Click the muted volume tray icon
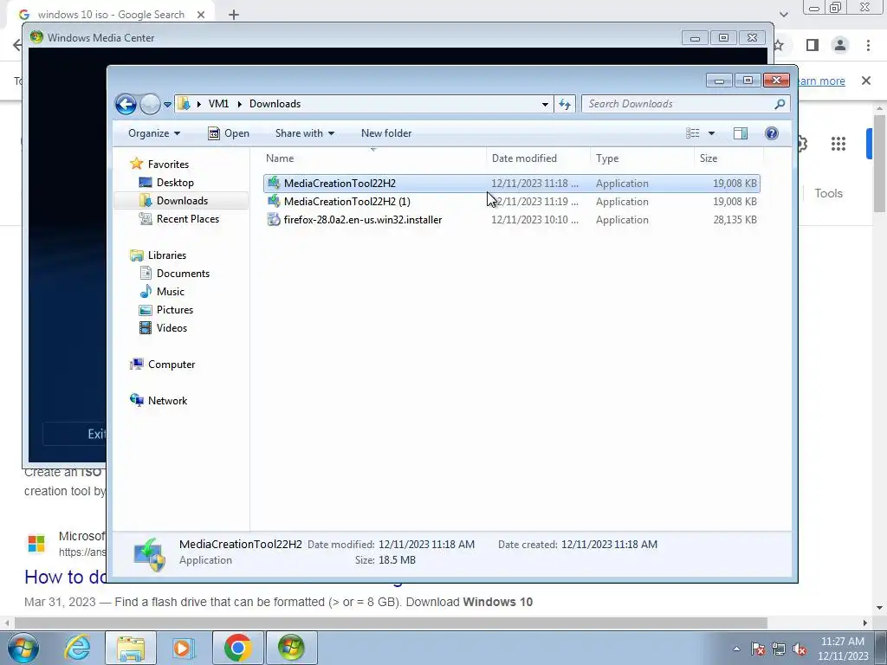The height and width of the screenshot is (665, 887). (x=800, y=649)
